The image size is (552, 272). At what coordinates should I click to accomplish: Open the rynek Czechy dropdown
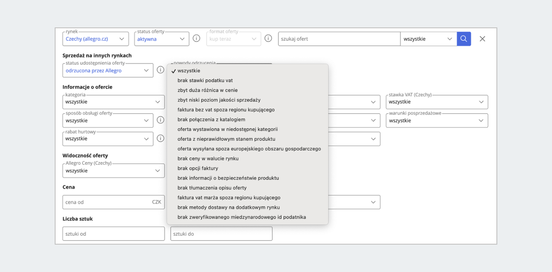coord(96,39)
